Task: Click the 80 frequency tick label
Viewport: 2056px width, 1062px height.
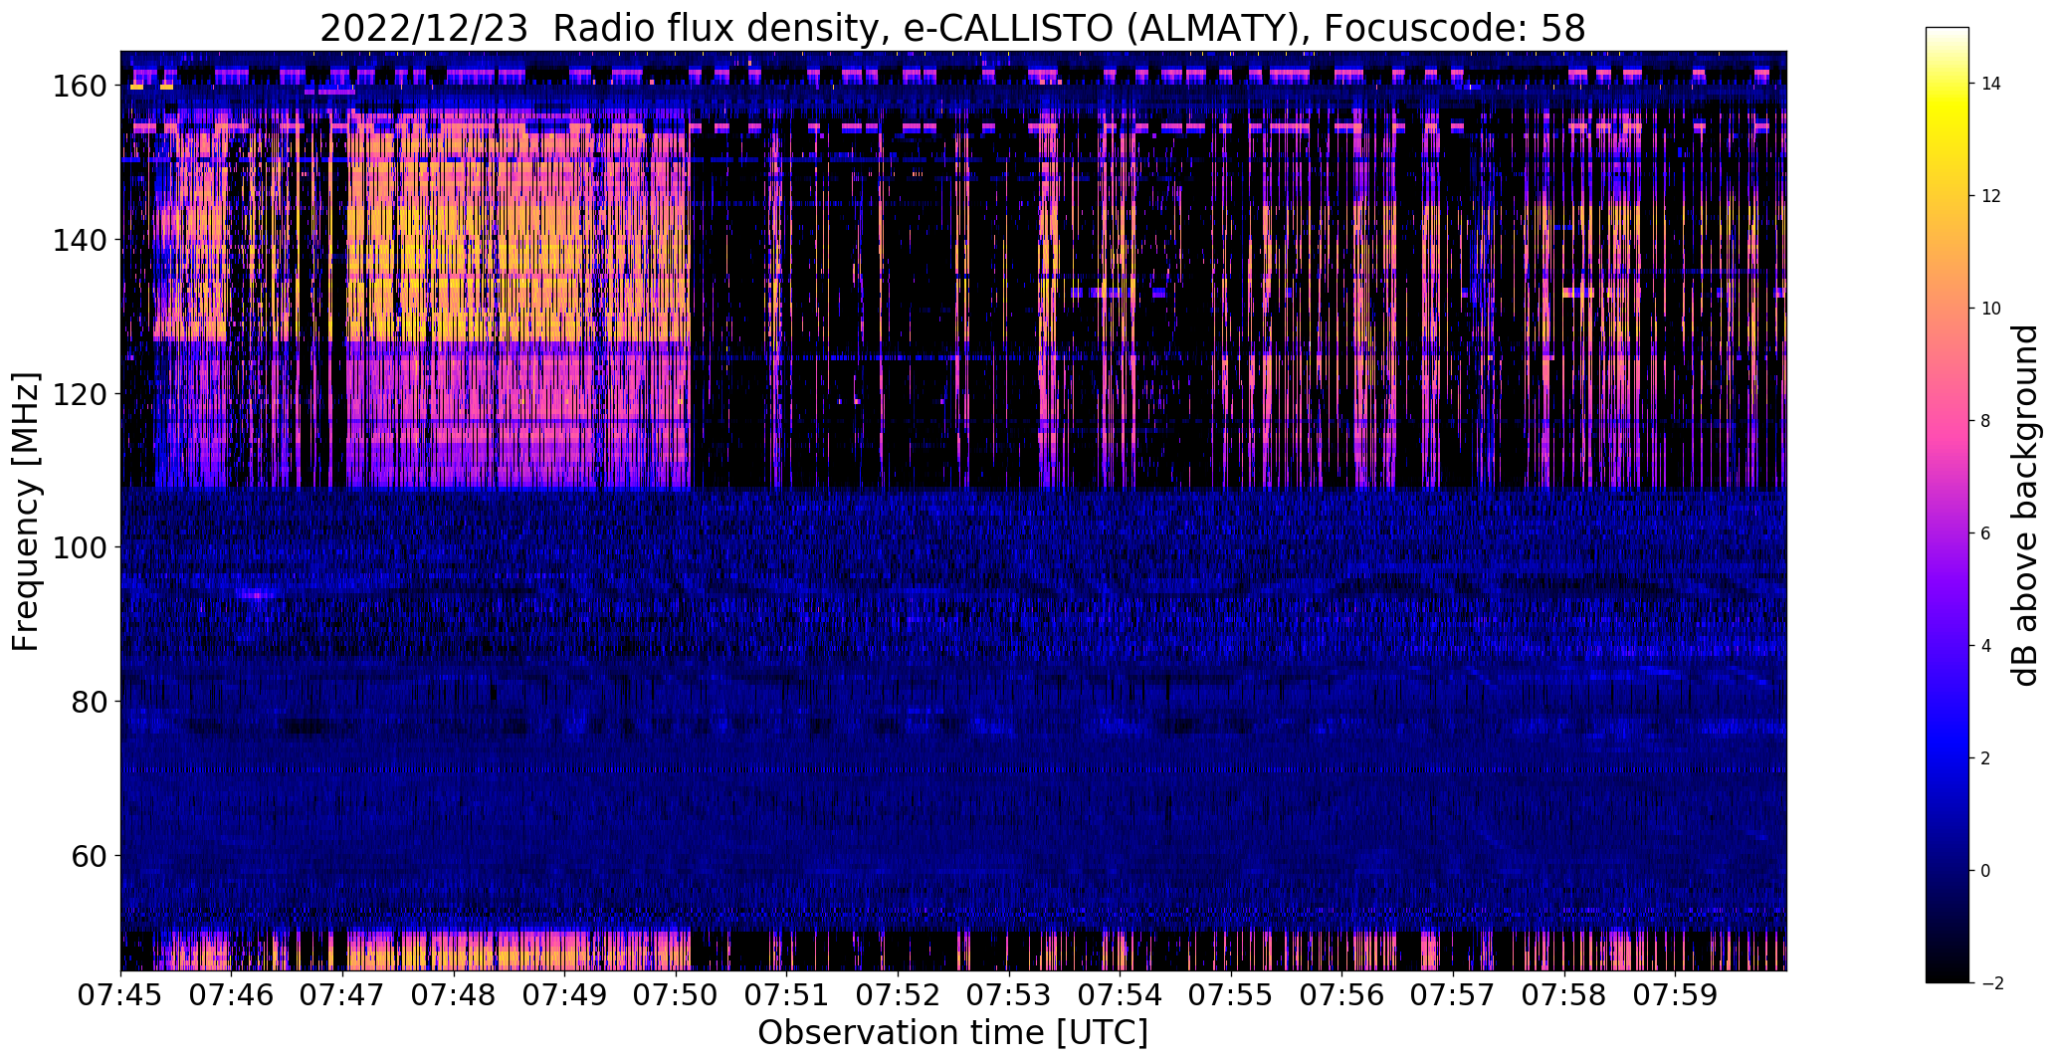Action: (92, 702)
